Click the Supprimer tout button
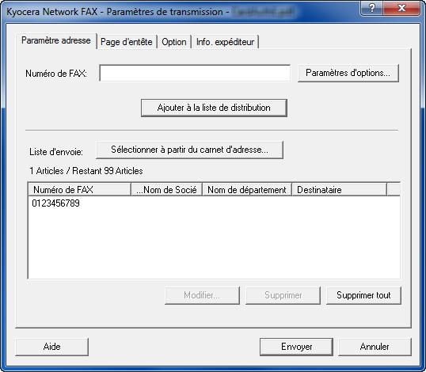The image size is (426, 372). [363, 295]
